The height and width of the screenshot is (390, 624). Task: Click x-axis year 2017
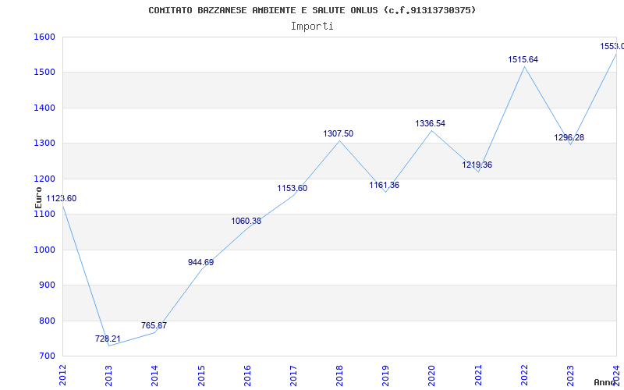pos(293,375)
